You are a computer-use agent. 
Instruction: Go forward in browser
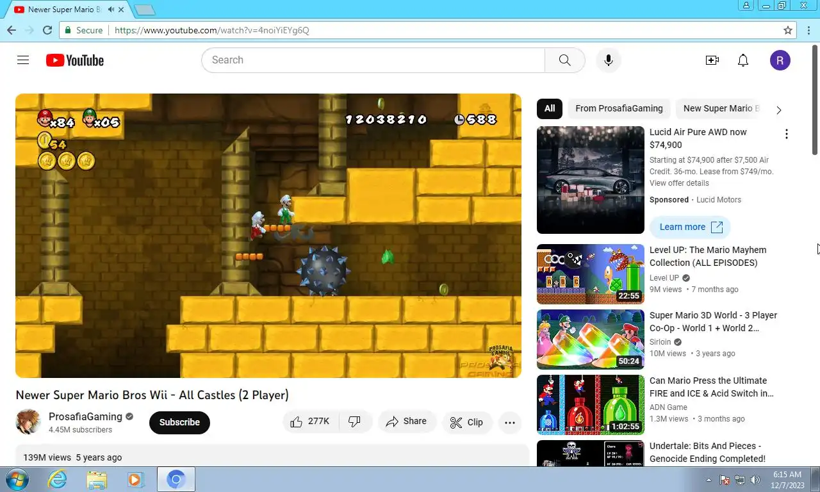click(29, 30)
